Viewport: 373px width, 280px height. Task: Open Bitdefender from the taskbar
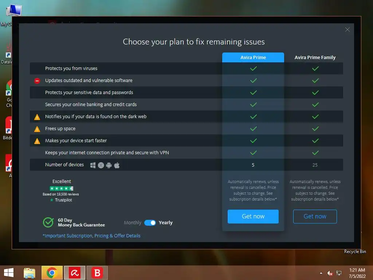(97, 273)
